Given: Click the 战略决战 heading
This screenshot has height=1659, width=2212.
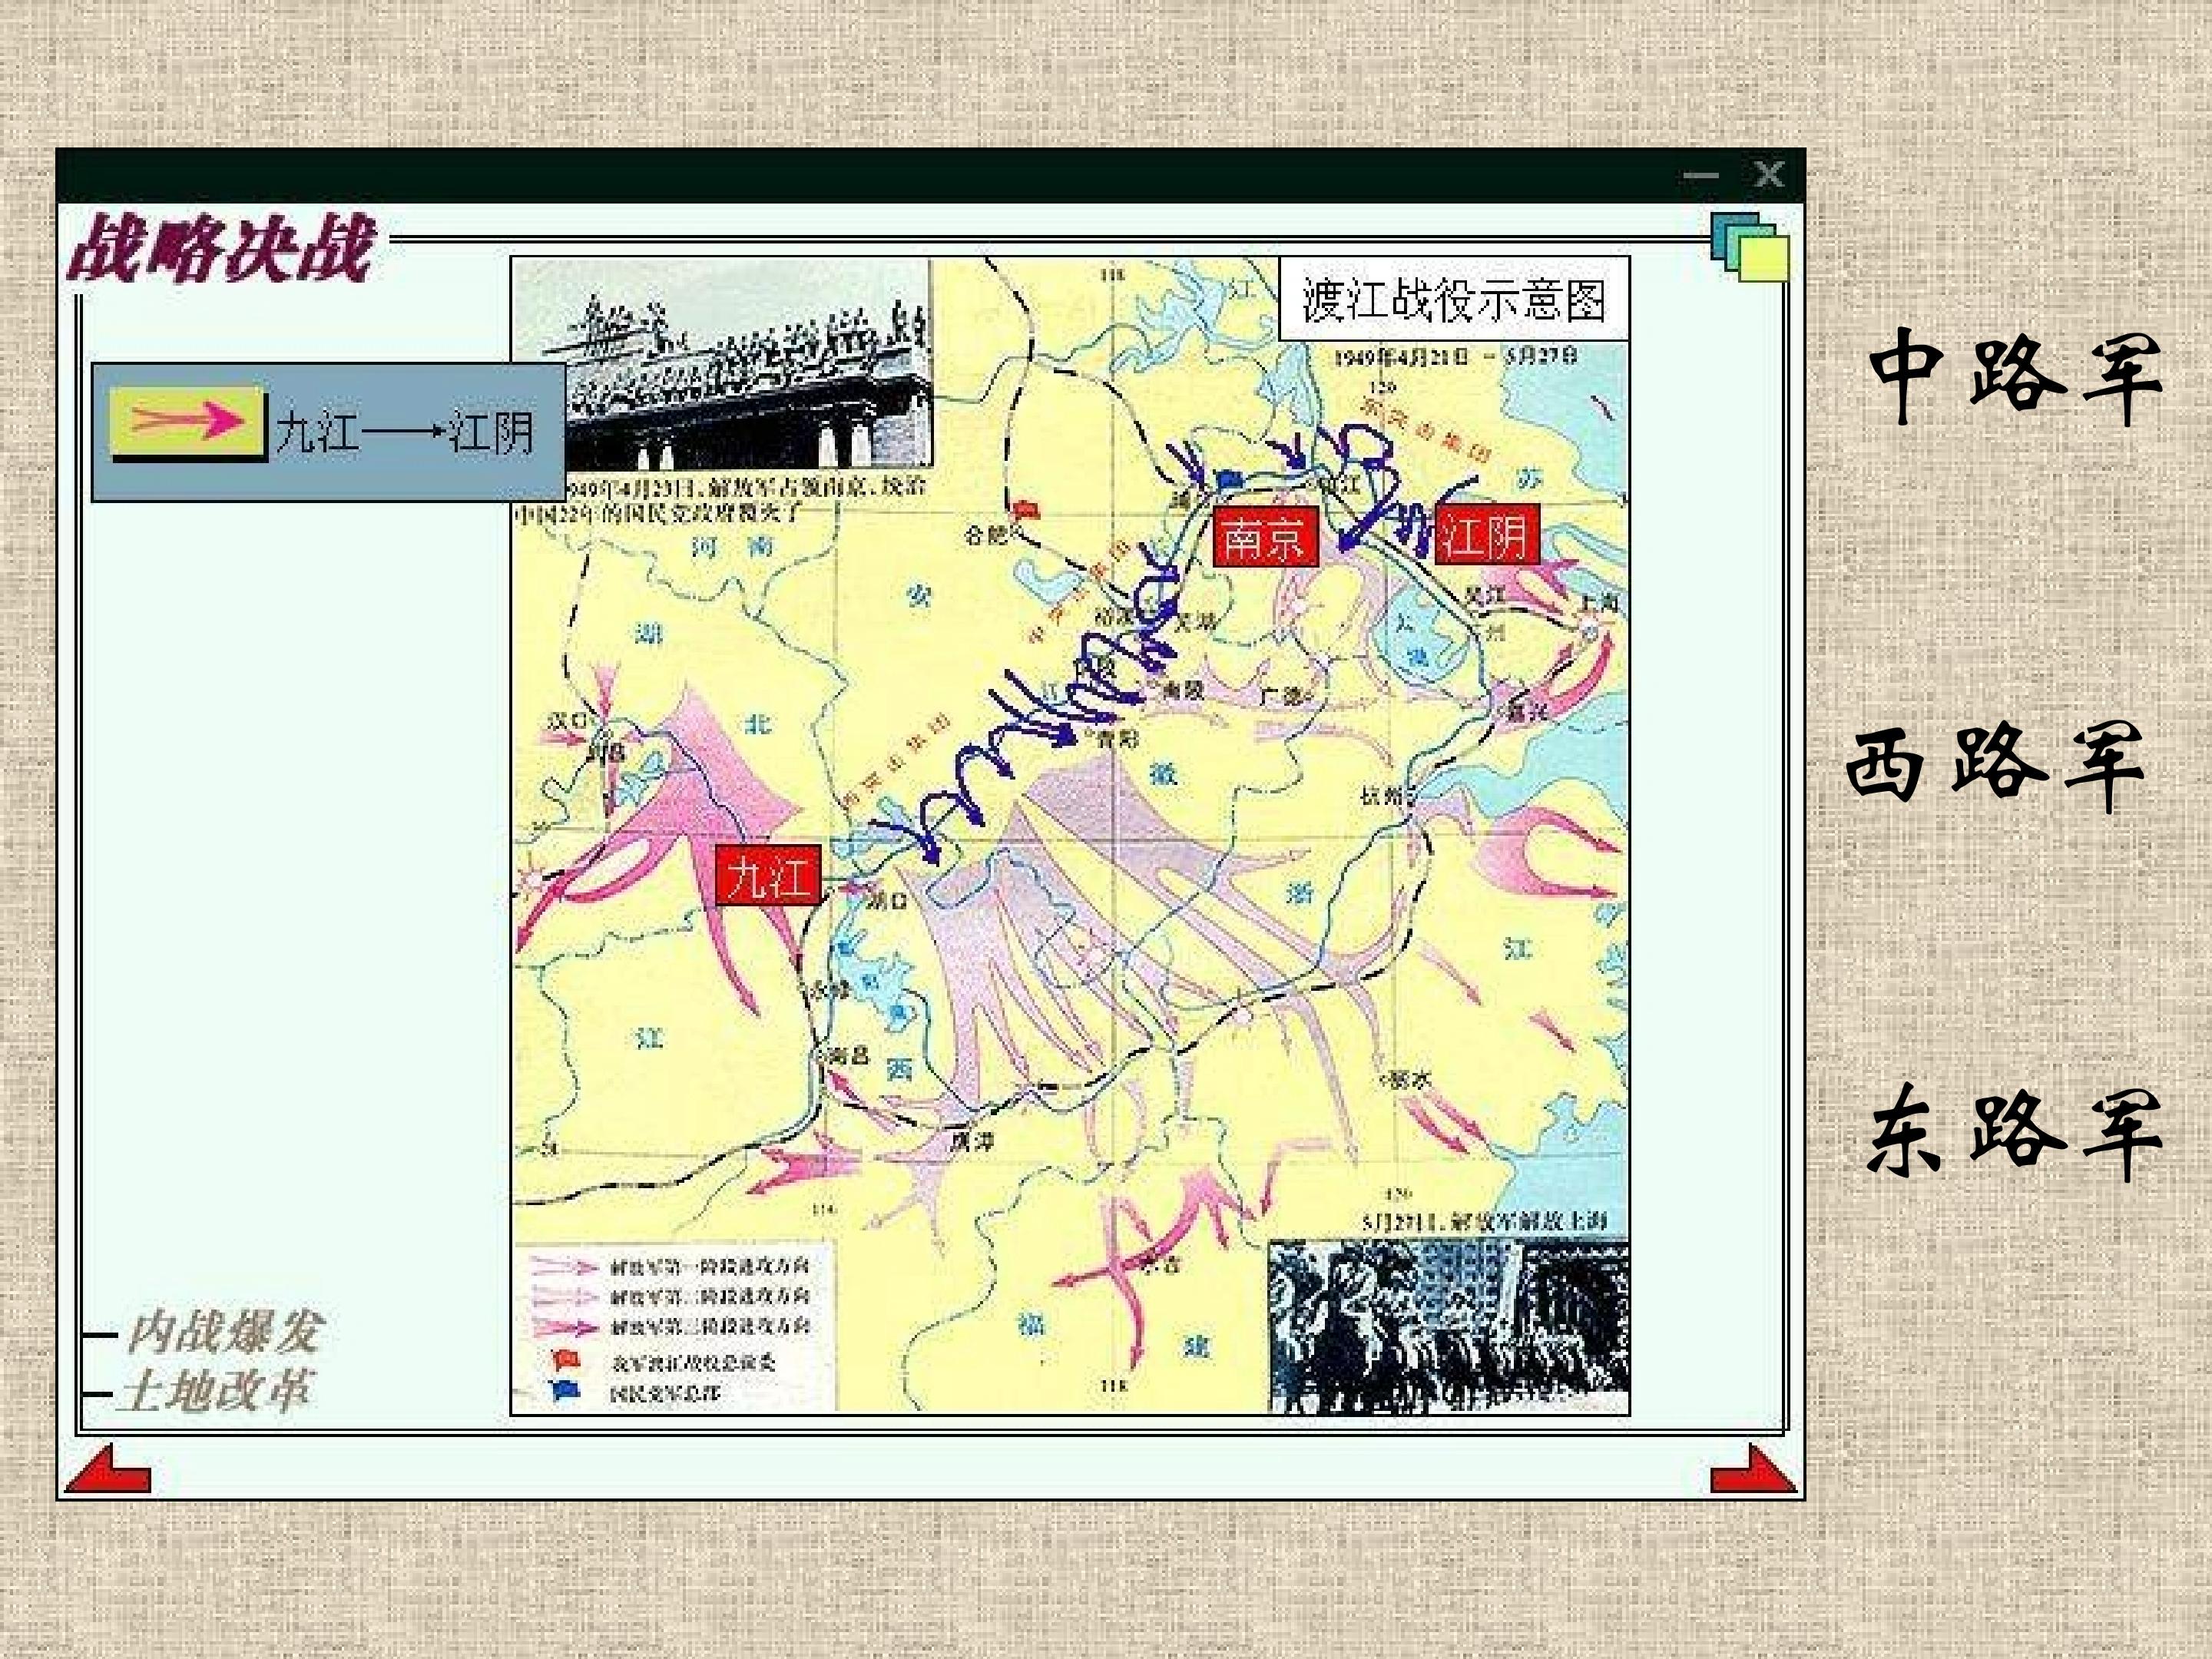Looking at the screenshot, I should pyautogui.click(x=221, y=249).
